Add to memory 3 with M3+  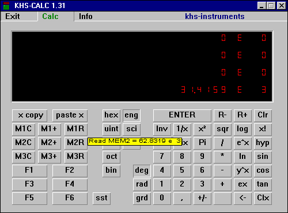coord(50,157)
